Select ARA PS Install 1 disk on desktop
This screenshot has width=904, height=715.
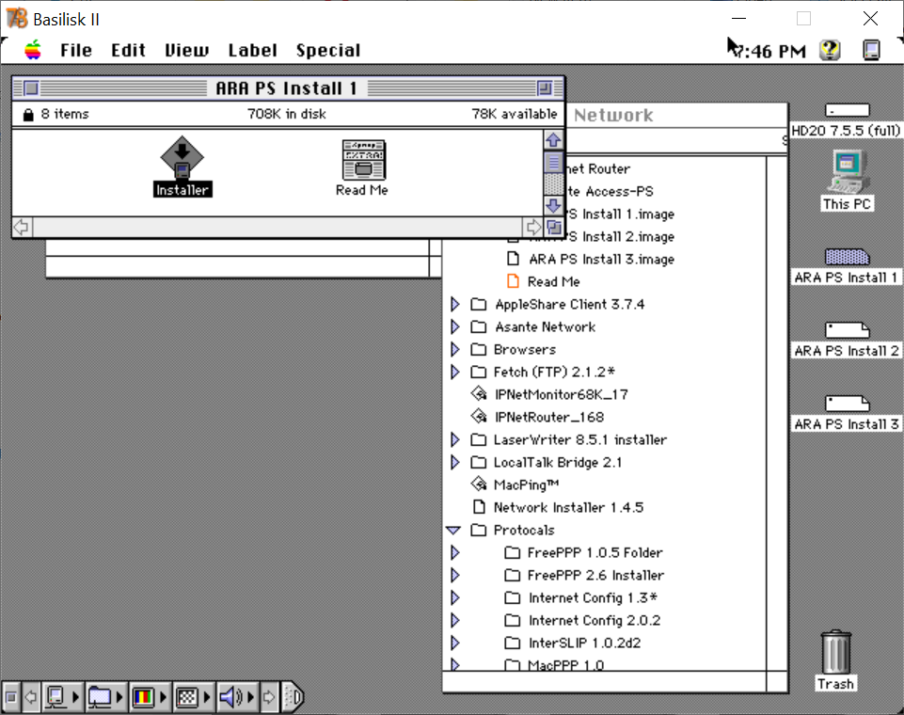[x=847, y=257]
